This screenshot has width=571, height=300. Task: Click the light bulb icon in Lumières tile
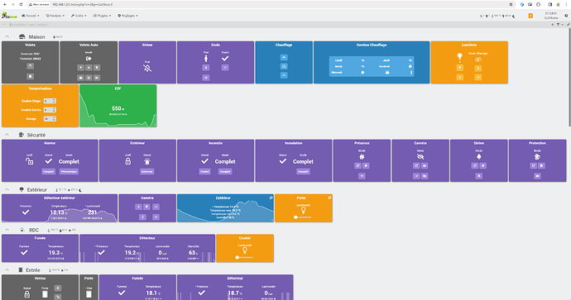click(460, 58)
